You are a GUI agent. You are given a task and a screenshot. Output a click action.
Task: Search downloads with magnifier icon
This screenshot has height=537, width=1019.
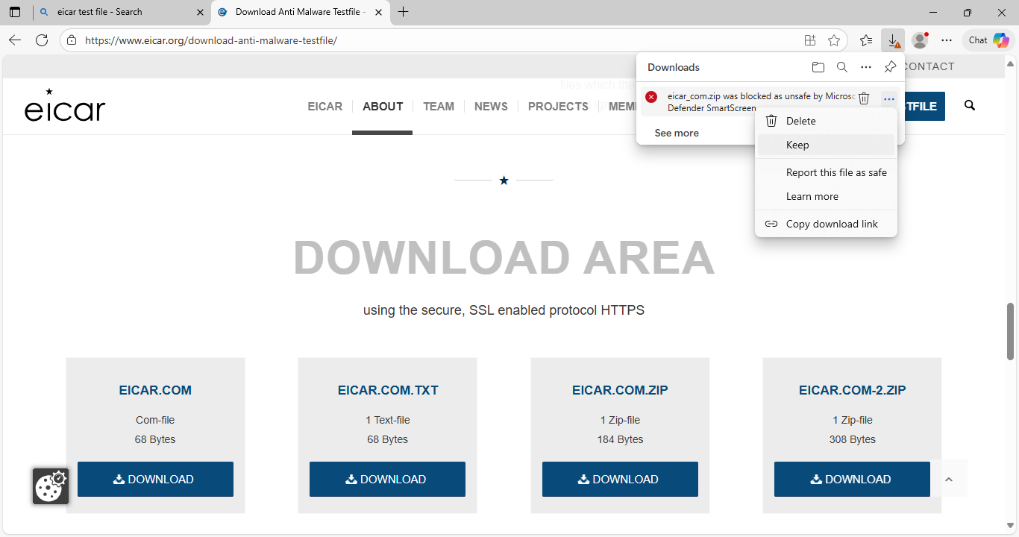click(841, 67)
